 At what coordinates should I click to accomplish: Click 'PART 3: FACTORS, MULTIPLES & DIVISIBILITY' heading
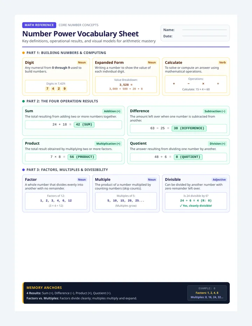coord(67,170)
